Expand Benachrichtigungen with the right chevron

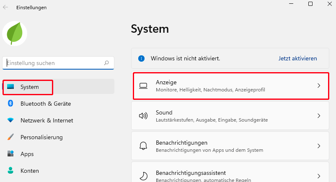click(319, 146)
